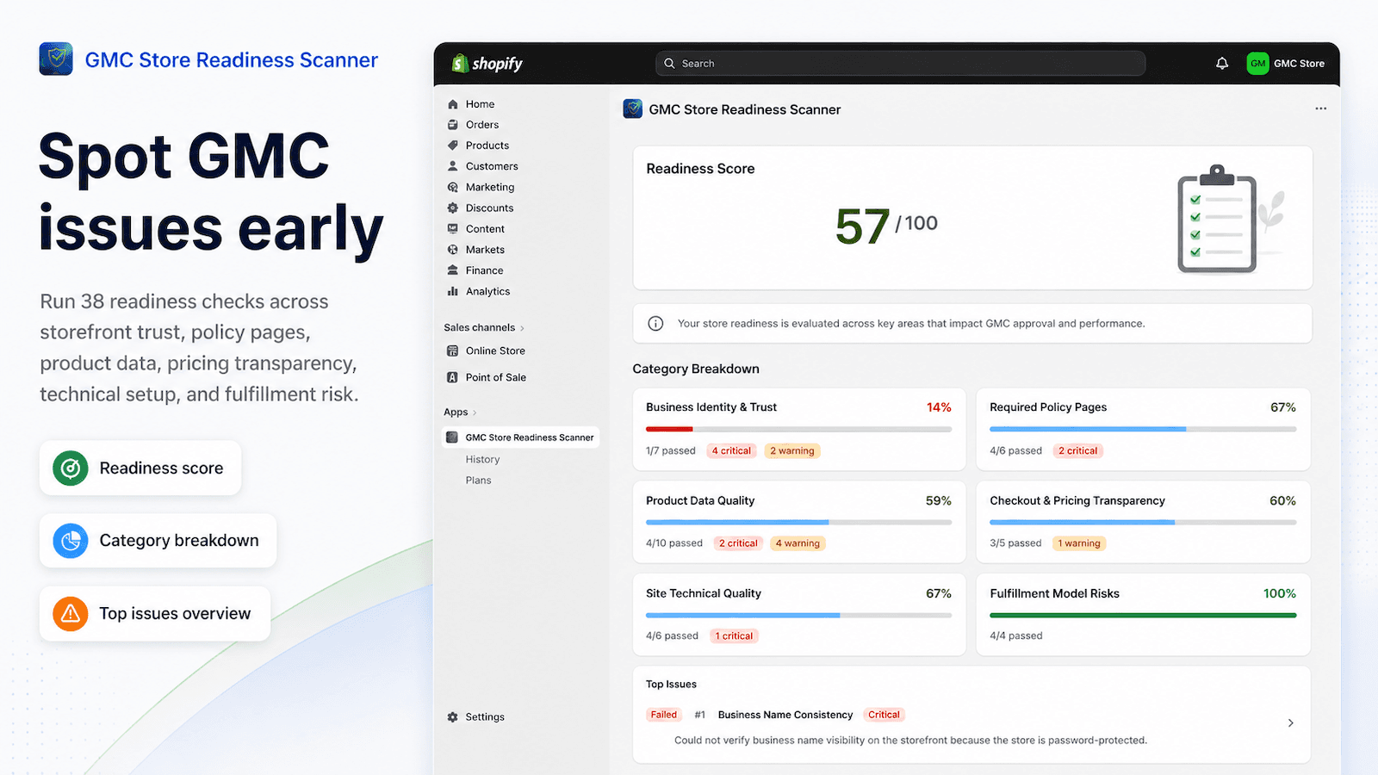Viewport: 1378px width, 775px height.
Task: Open the Home menu item
Action: pyautogui.click(x=480, y=104)
